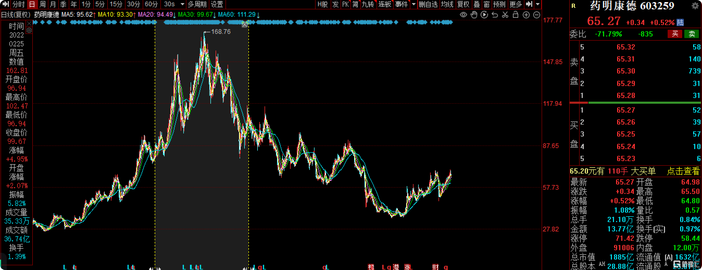702x270 pixels.
Task: Click the 发 toolbar button
Action: (335, 4)
